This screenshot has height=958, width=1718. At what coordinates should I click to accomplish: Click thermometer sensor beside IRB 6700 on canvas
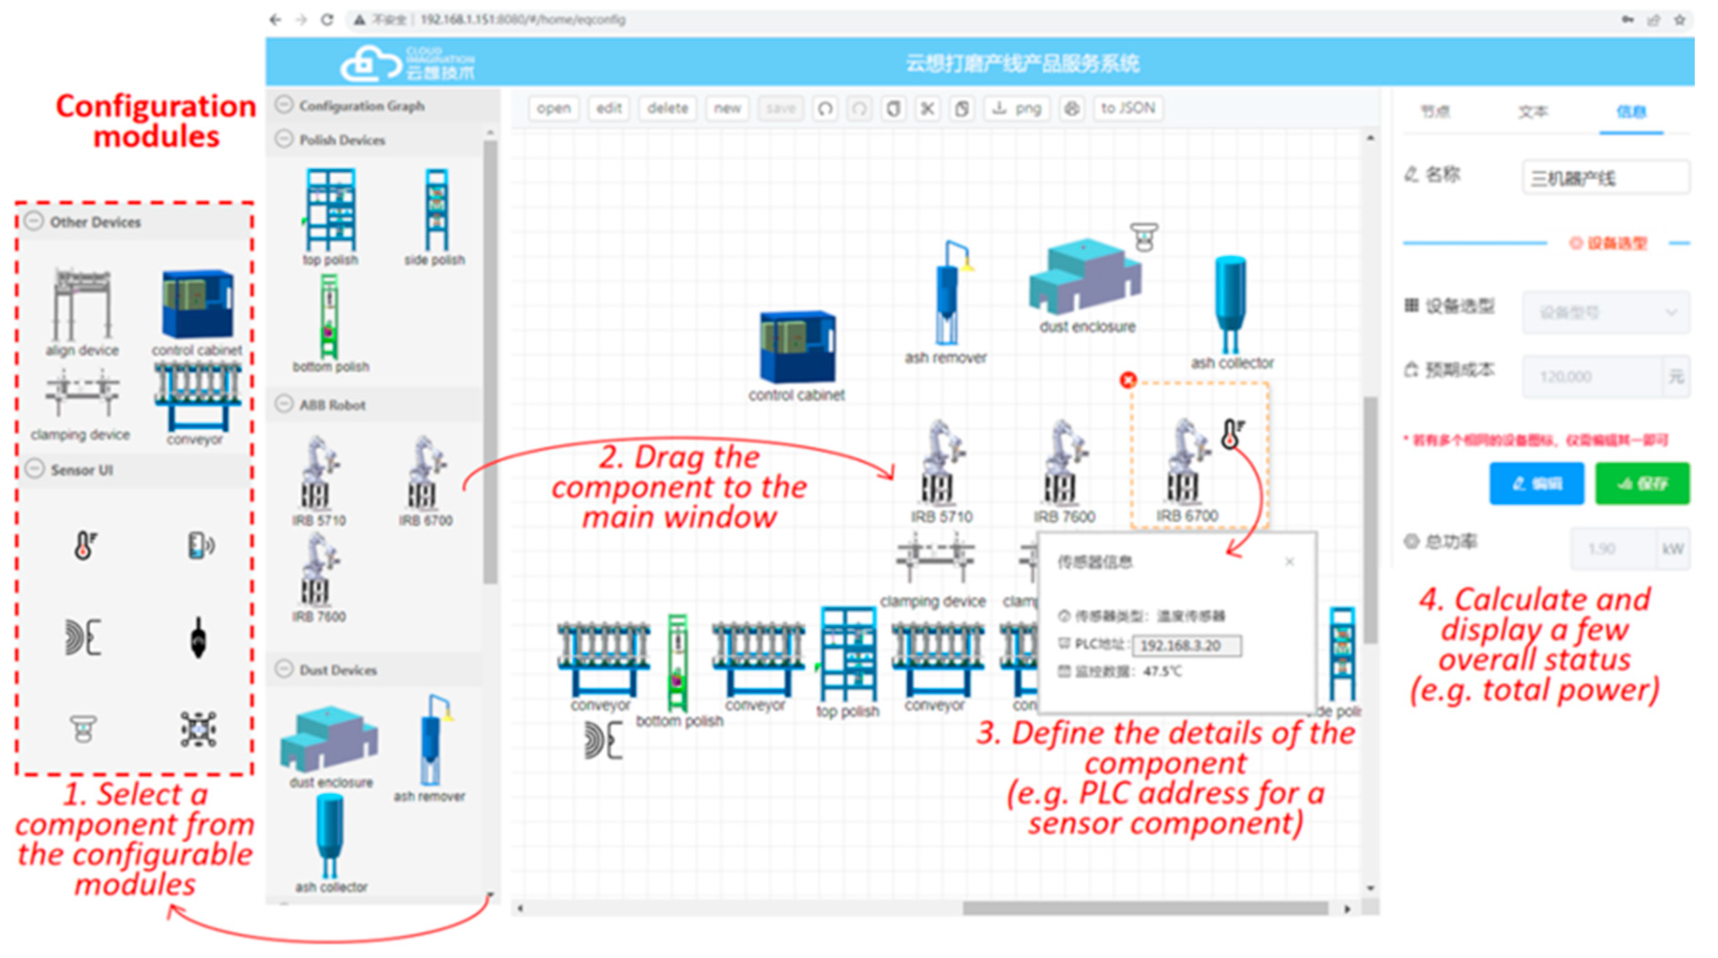pos(1232,433)
